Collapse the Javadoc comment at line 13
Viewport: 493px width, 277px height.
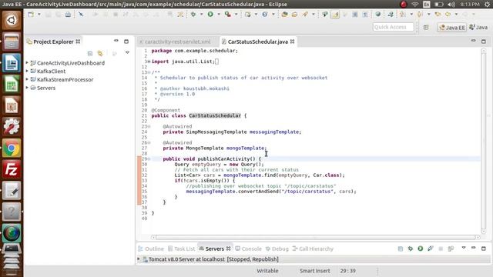coord(149,72)
